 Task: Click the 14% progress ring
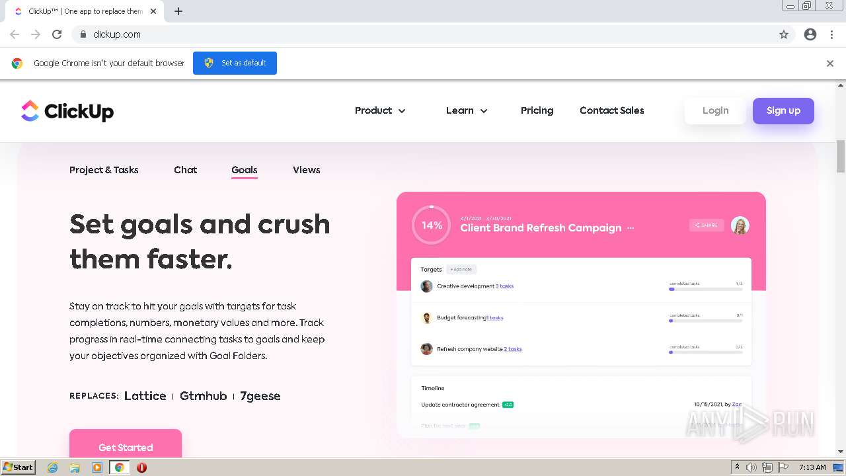pyautogui.click(x=432, y=225)
